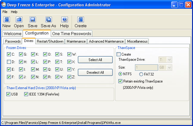
Task: Toggle the O: drive checkbox
Action: click(x=45, y=54)
